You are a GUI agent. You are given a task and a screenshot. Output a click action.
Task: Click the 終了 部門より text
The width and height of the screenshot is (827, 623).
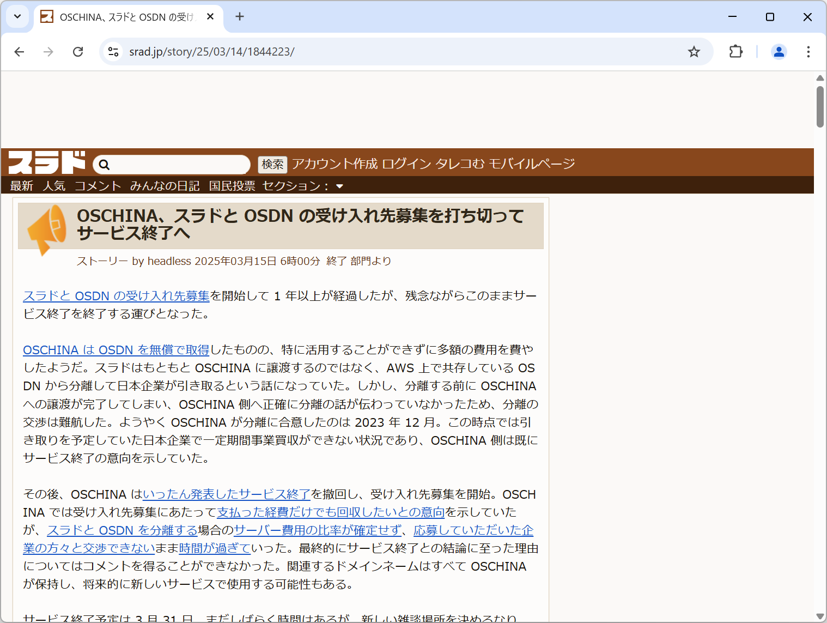pyautogui.click(x=358, y=261)
